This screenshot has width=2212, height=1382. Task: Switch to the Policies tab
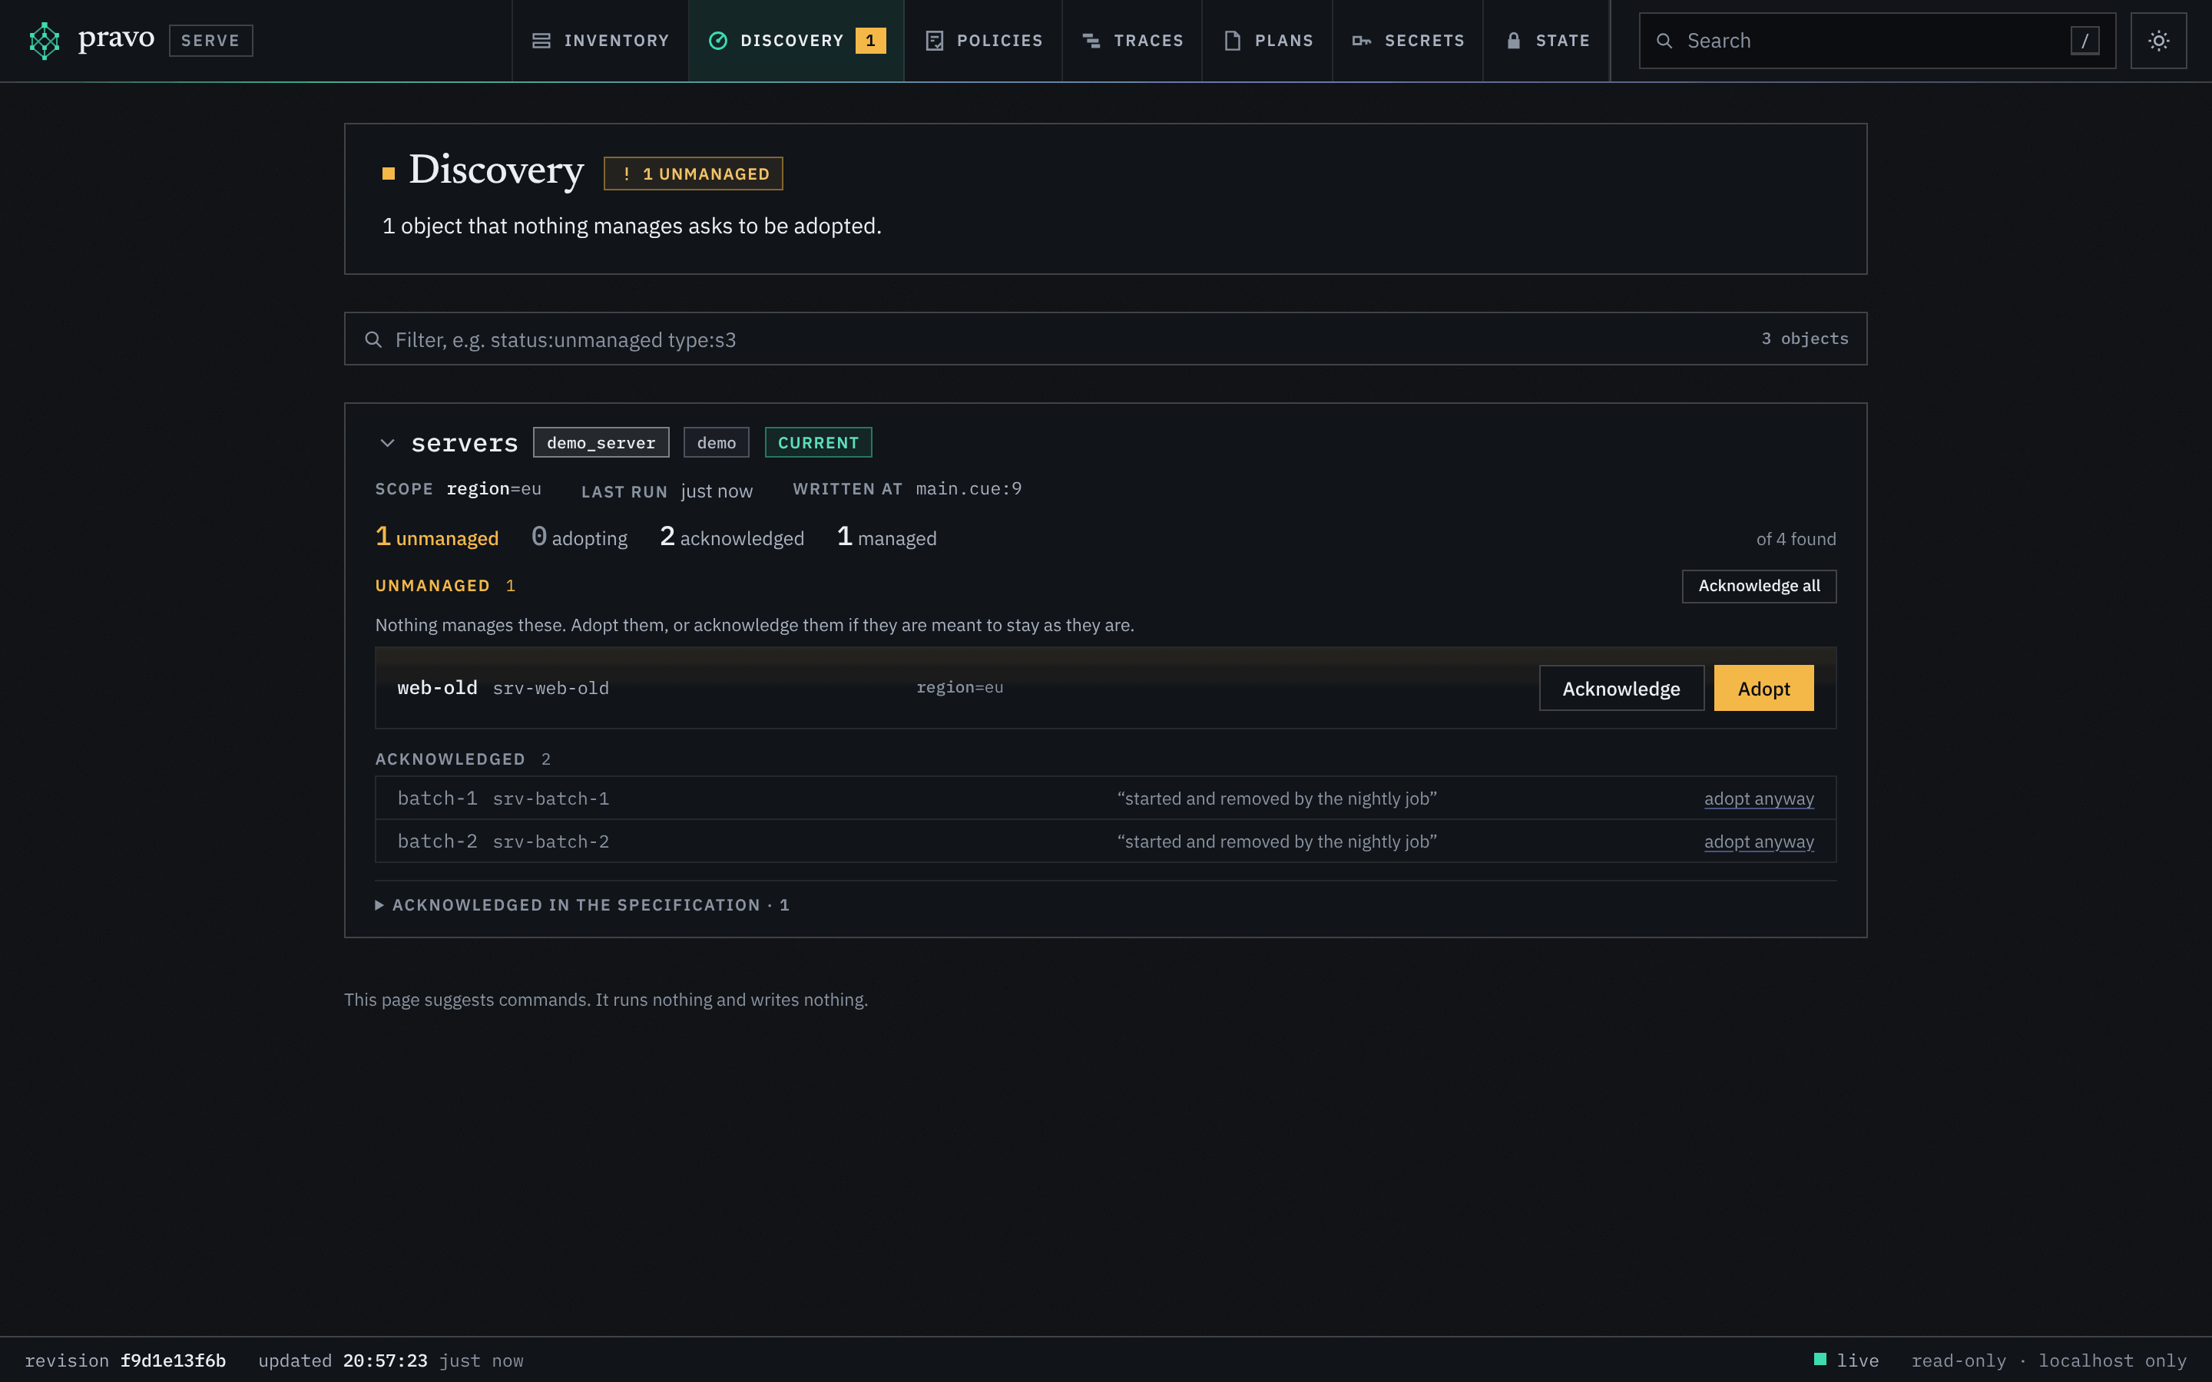point(984,40)
